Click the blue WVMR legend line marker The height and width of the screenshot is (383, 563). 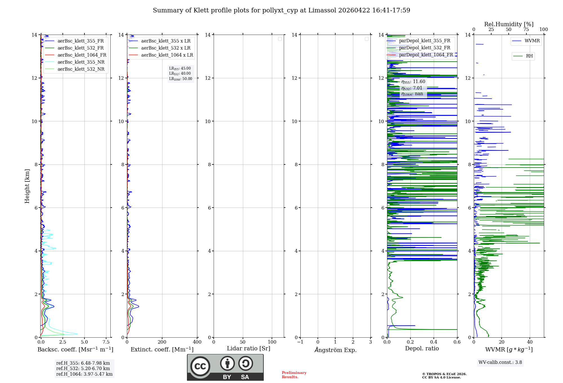[x=517, y=41]
